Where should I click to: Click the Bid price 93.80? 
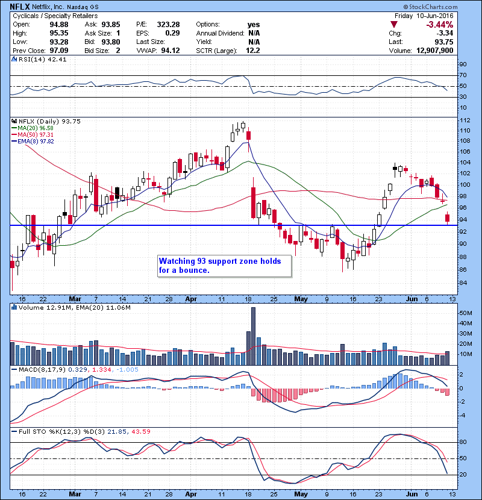pyautogui.click(x=111, y=42)
